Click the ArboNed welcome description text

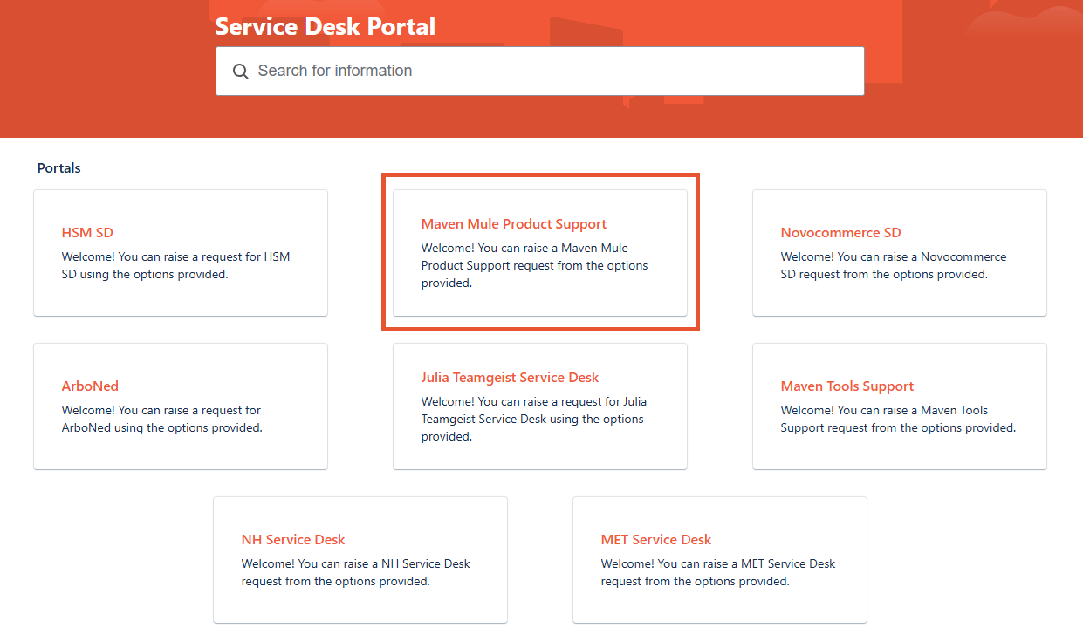[161, 420]
